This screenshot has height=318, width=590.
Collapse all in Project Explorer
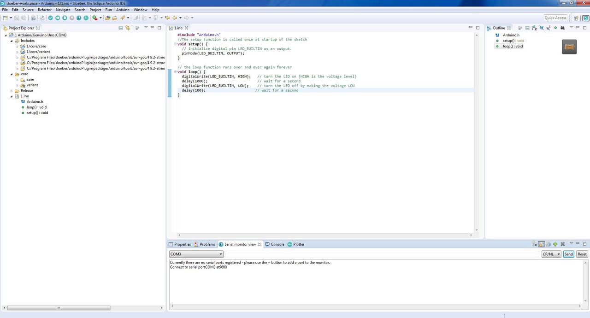[x=121, y=28]
